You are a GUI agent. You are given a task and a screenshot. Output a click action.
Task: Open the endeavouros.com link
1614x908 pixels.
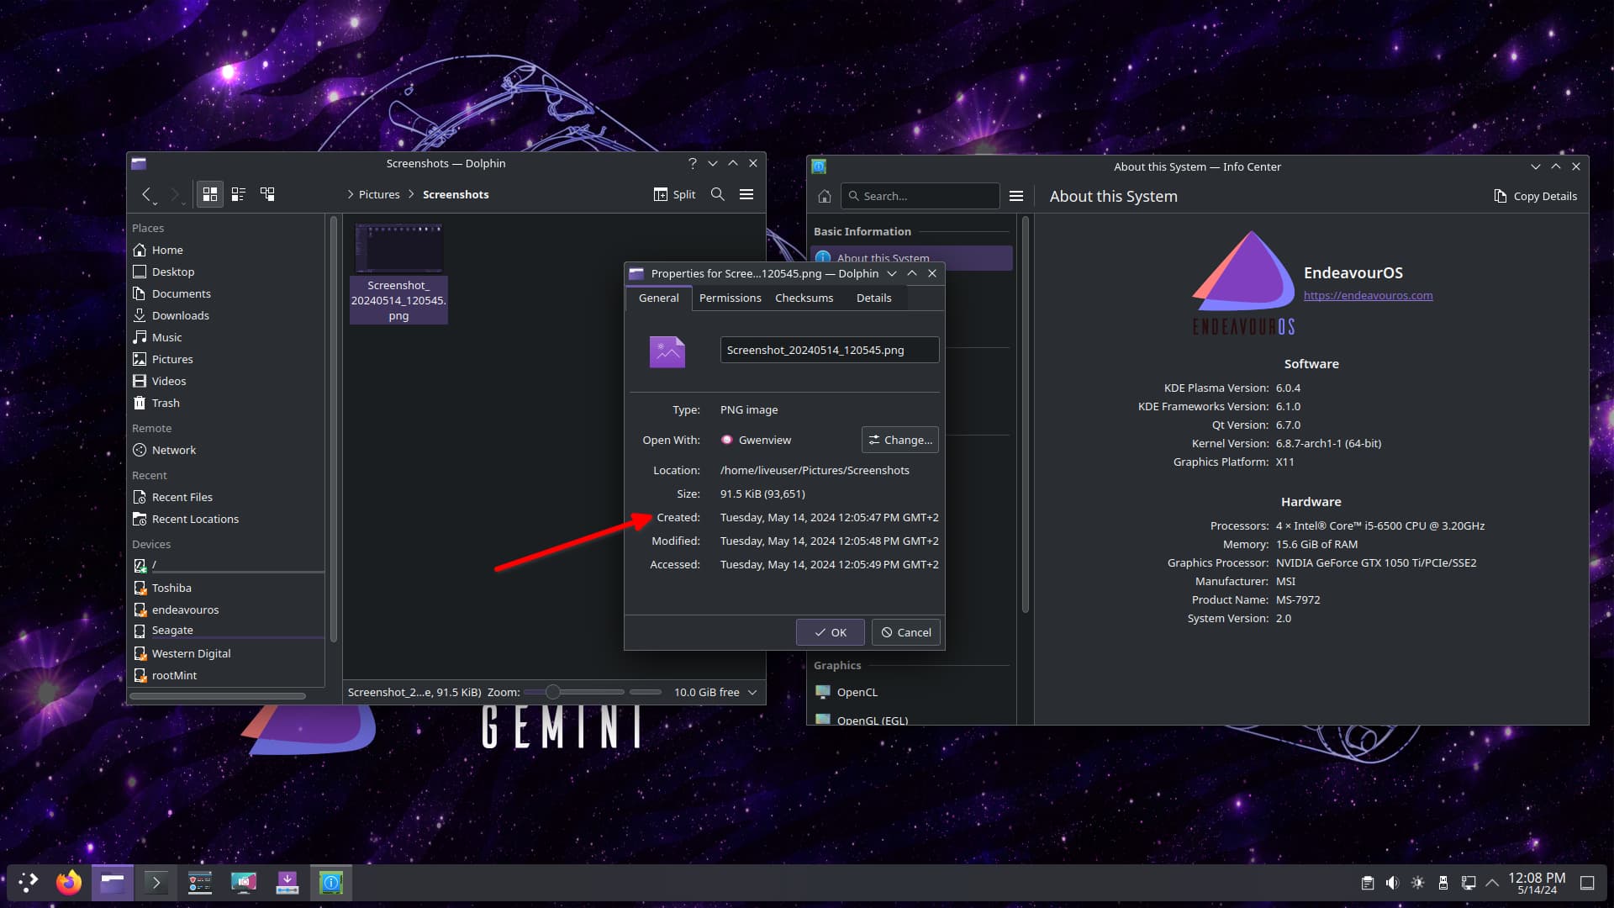coord(1368,295)
